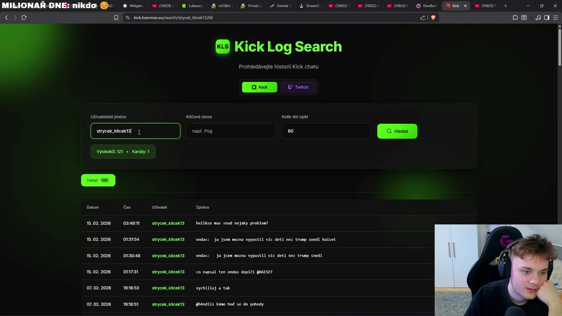Focus the Kolik dní zpět field

326,131
